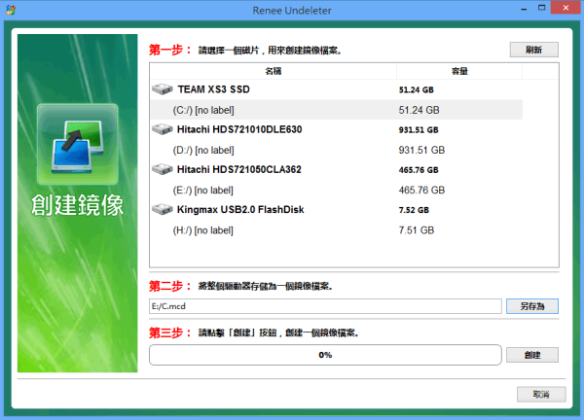Click the TEAM XS3 SSD drive icon
584x420 pixels.
click(x=163, y=89)
